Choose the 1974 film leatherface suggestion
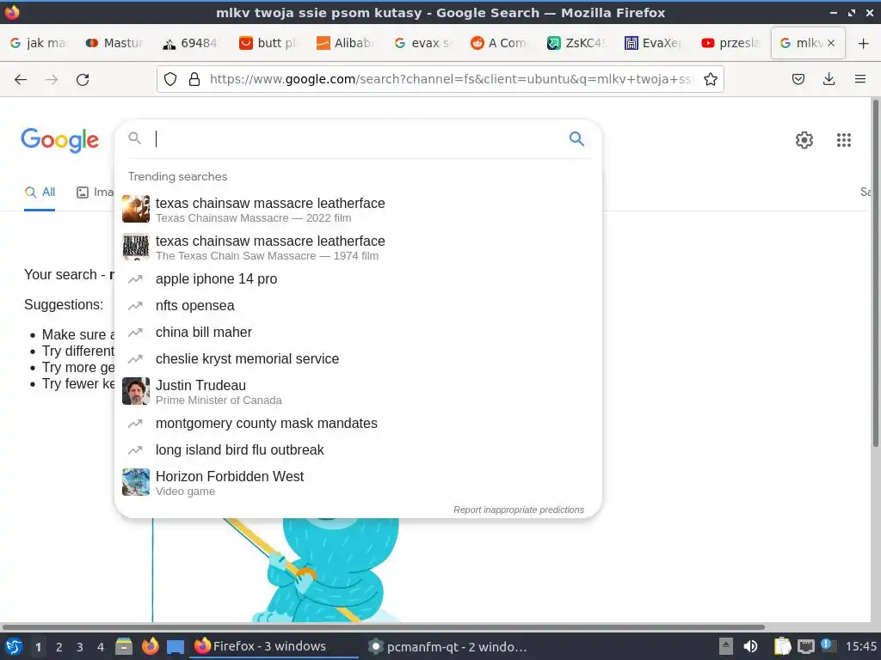The image size is (881, 660). tap(358, 247)
